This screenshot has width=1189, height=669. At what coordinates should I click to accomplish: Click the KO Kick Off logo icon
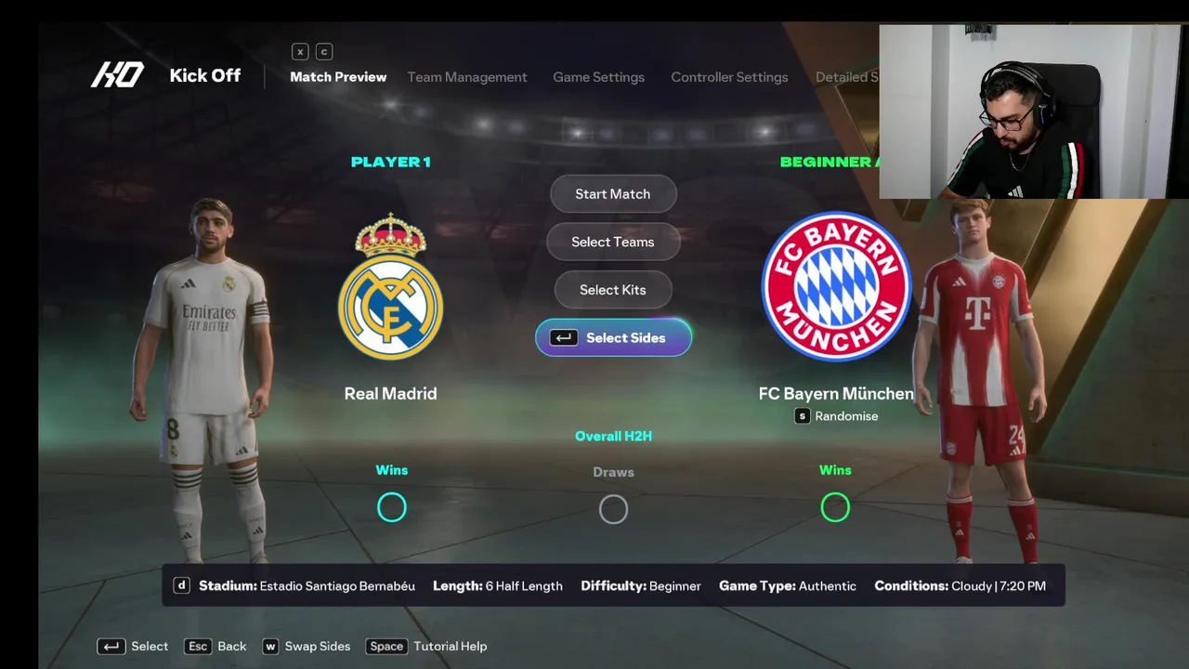(x=117, y=75)
